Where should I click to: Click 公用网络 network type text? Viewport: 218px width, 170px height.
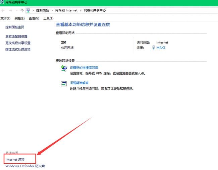point(67,48)
